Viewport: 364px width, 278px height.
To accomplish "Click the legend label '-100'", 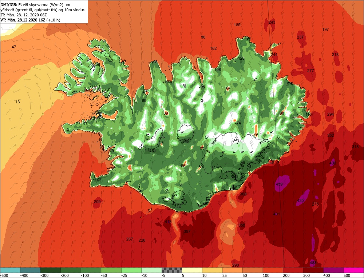I will (x=85, y=275).
